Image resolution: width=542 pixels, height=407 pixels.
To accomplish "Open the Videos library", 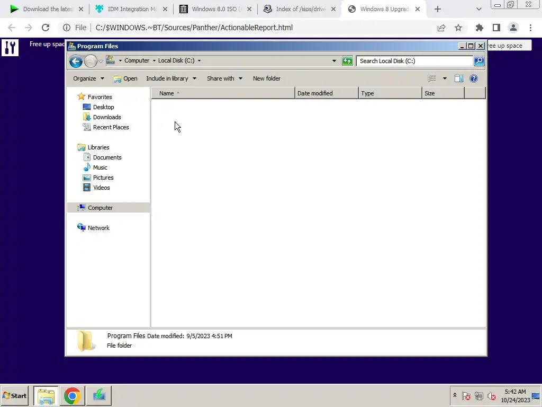I will tap(101, 187).
